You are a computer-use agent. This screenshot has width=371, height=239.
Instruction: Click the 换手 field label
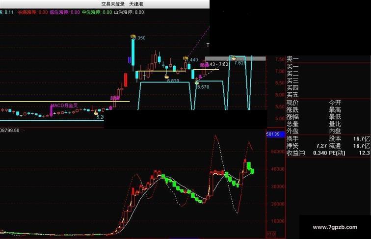coord(292,139)
